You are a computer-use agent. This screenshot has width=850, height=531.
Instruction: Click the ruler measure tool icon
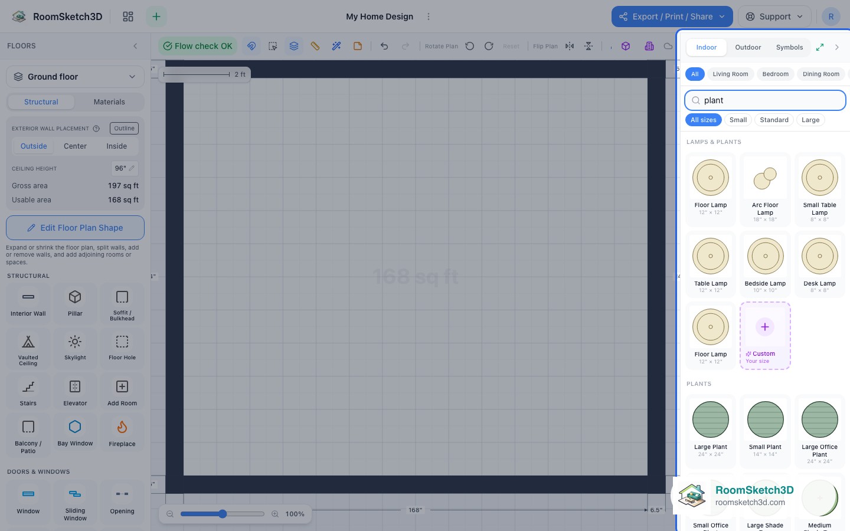315,46
